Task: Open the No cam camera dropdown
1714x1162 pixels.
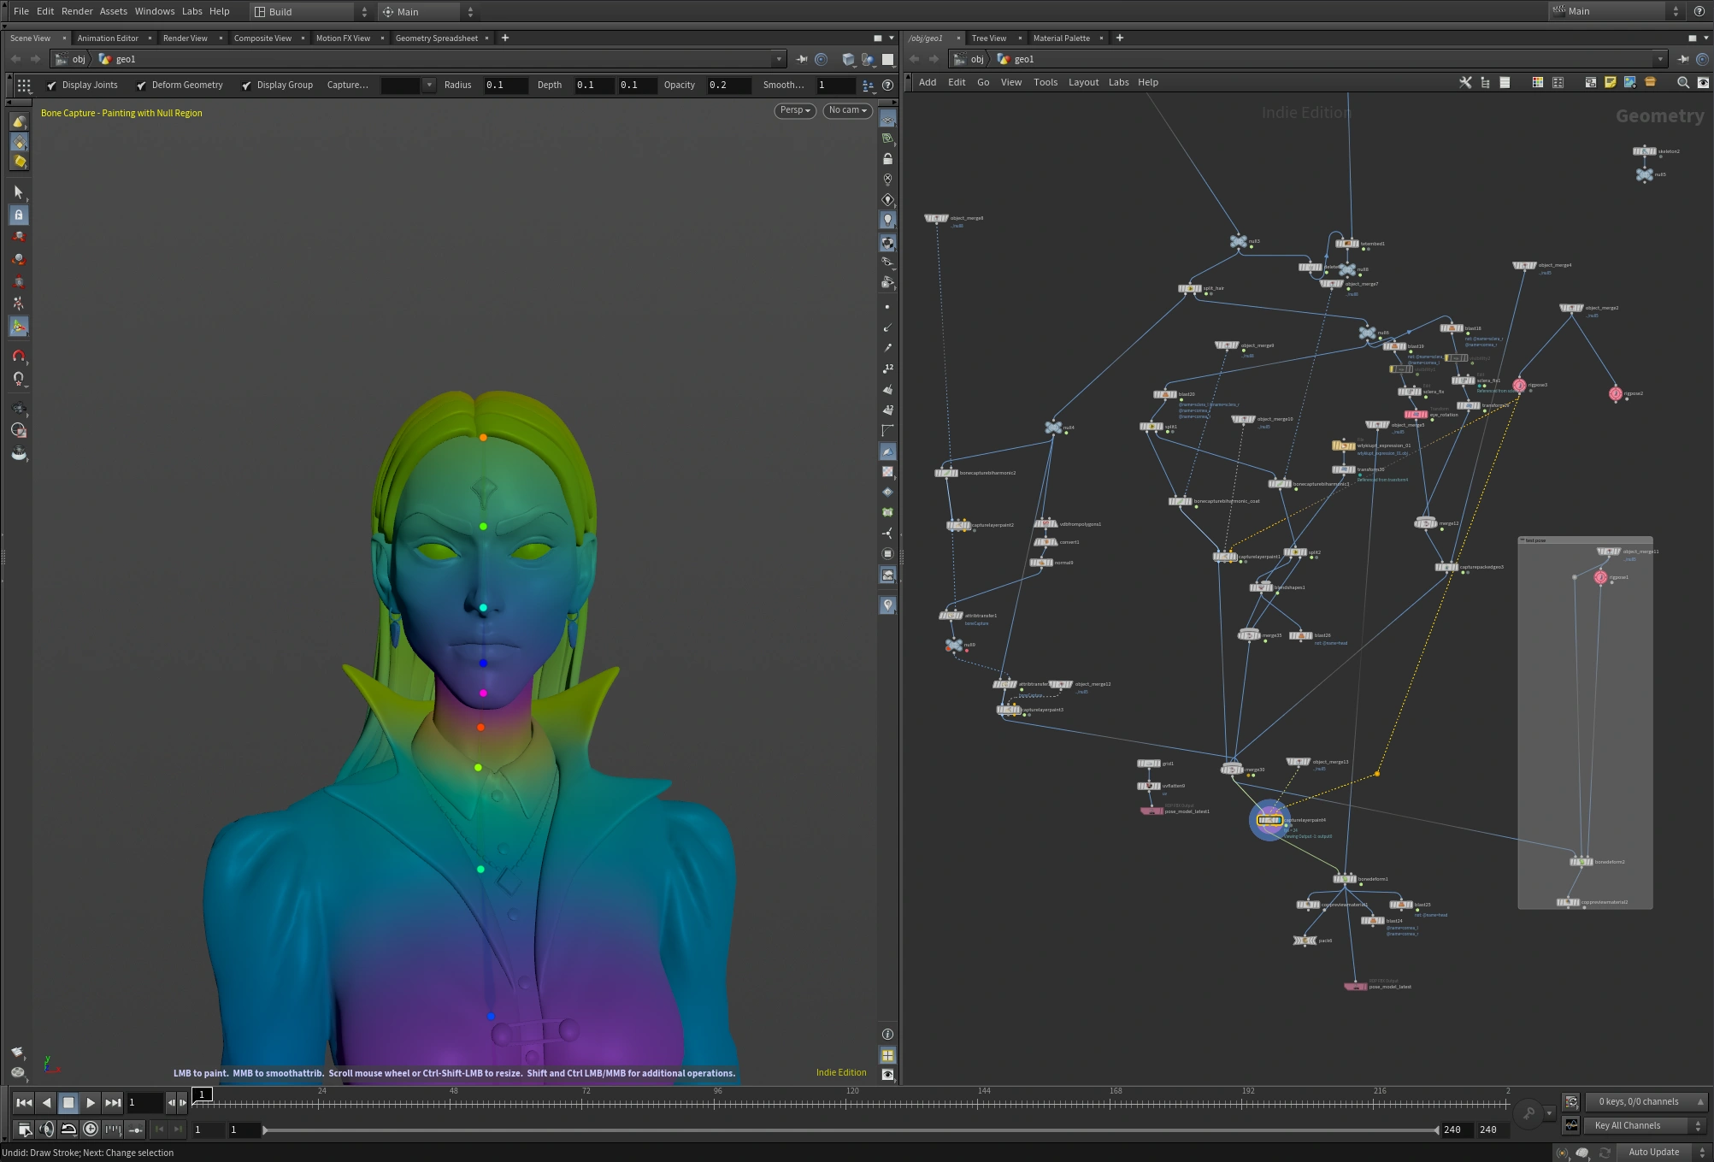Action: [847, 110]
